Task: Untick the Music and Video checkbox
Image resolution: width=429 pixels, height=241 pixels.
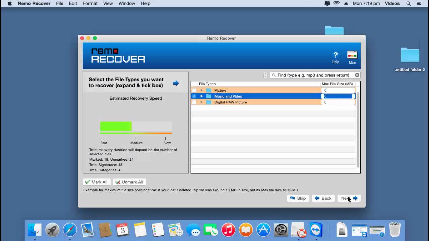Action: click(194, 96)
